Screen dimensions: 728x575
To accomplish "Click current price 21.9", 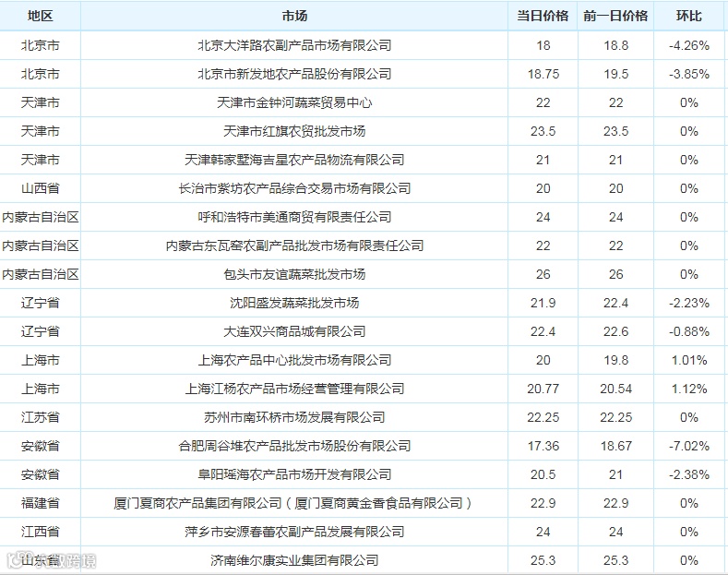I will [543, 303].
